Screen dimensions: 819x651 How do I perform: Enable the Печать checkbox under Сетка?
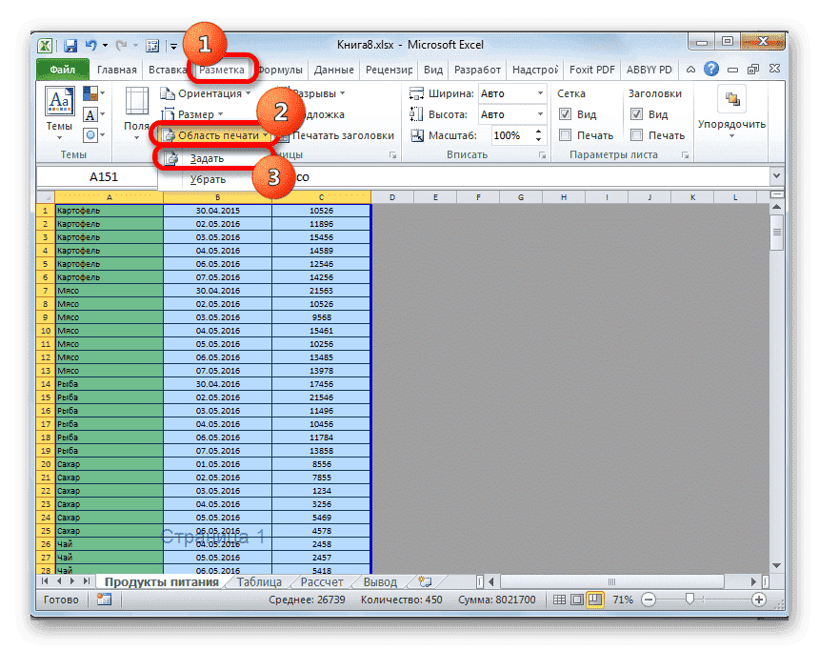pos(564,134)
